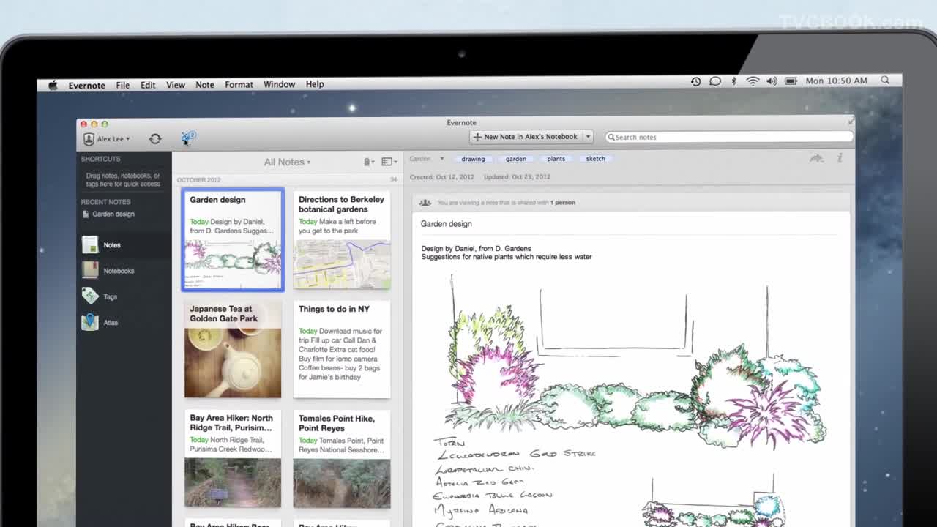Click the sync arrows icon in toolbar
Viewport: 937px width, 527px height.
tap(155, 138)
